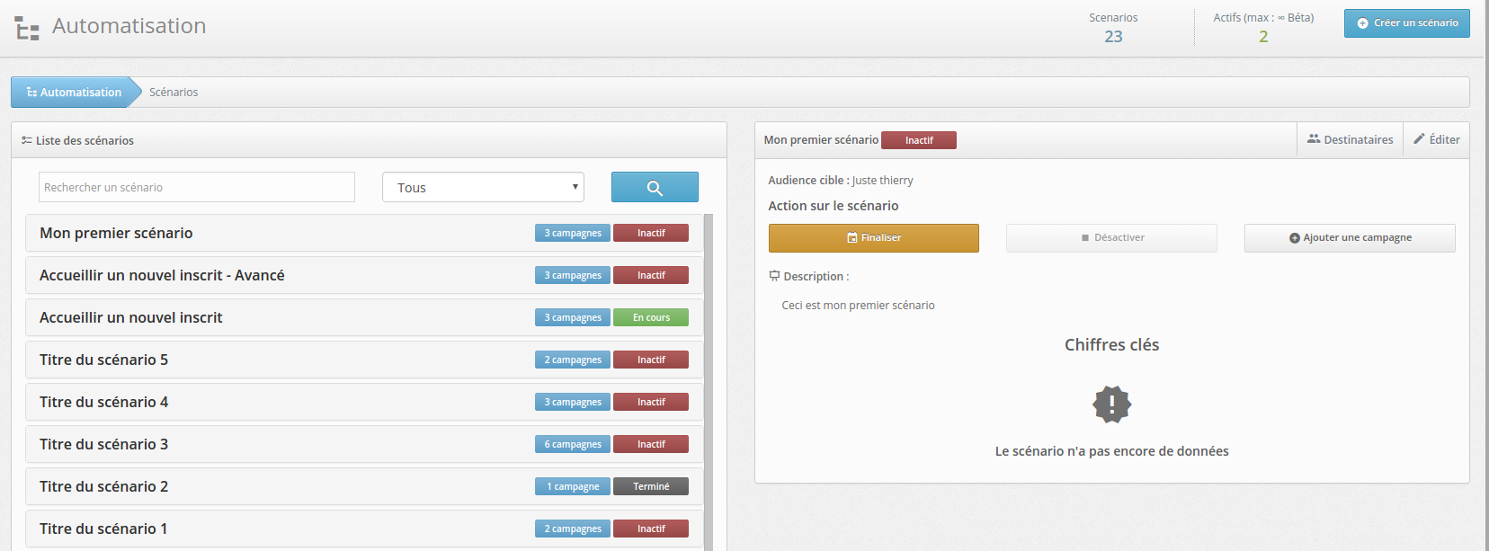Click the warning badge under Chiffres clés
Viewport: 1489px width, 551px height.
pos(1111,404)
